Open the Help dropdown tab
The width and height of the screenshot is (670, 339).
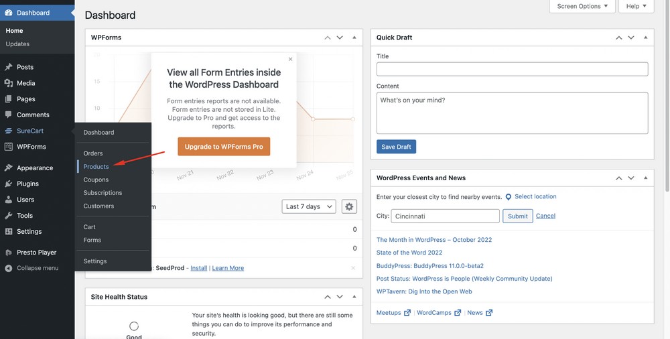tap(636, 7)
